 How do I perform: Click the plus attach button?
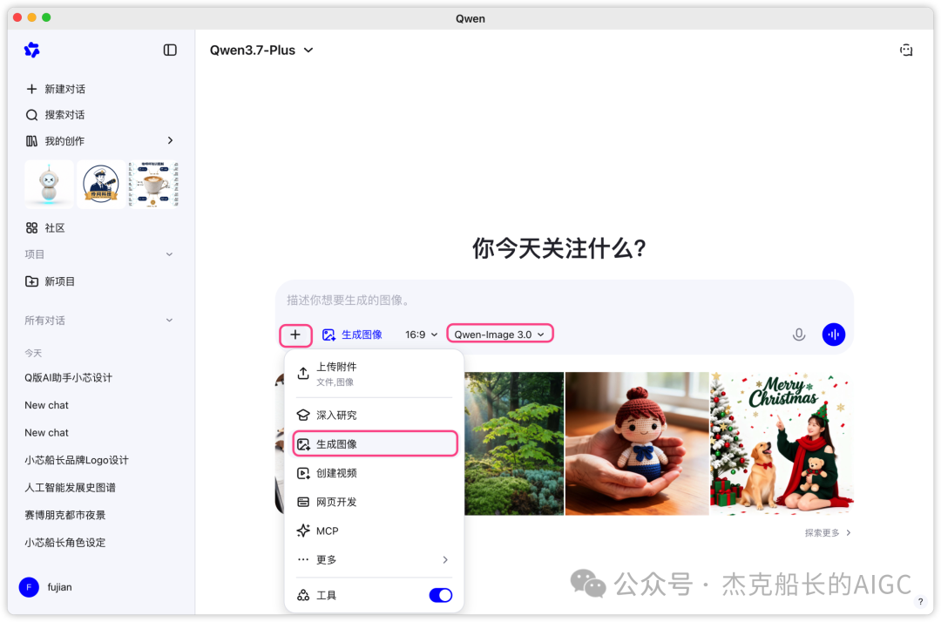point(295,335)
